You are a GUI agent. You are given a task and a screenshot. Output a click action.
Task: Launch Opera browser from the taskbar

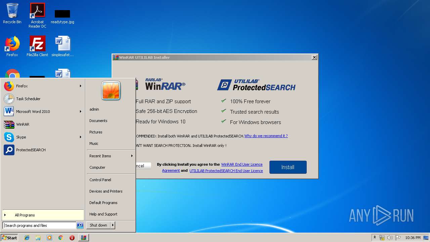point(72,238)
